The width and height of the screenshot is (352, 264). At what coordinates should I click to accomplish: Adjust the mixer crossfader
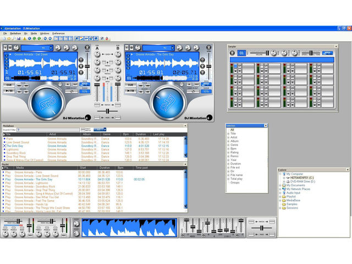[108, 111]
